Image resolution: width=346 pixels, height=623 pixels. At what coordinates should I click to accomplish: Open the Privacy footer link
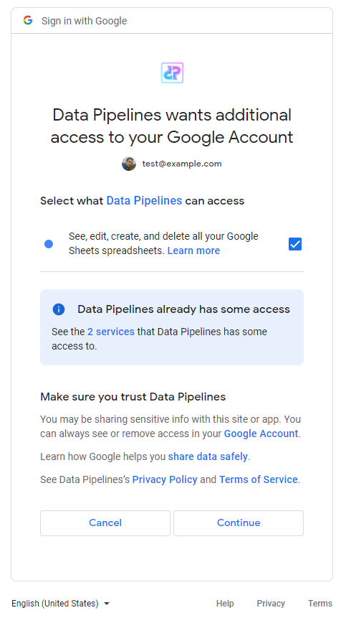click(271, 604)
